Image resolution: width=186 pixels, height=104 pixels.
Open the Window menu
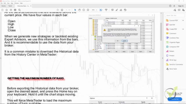[x=17, y=3]
